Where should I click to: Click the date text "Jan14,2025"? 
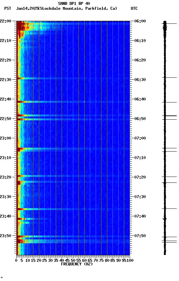[27, 8]
